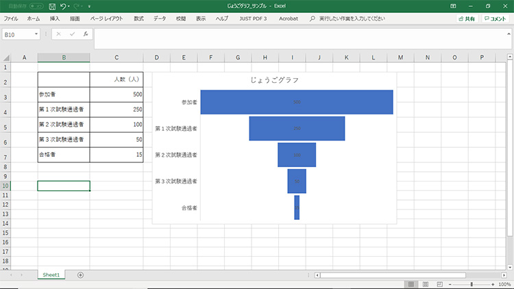The image size is (514, 289).
Task: Click the Insert Function fx icon
Action: 85,34
